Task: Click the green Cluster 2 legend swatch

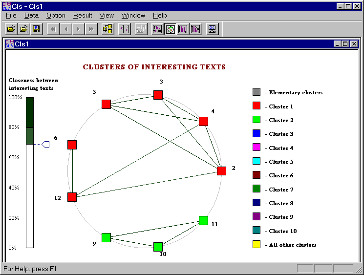Action: 257,120
